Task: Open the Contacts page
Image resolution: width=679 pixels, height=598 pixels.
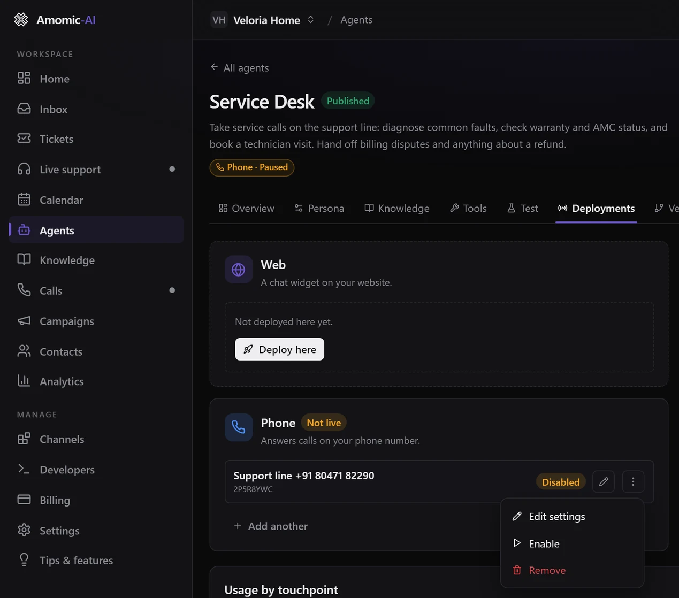Action: point(96,351)
